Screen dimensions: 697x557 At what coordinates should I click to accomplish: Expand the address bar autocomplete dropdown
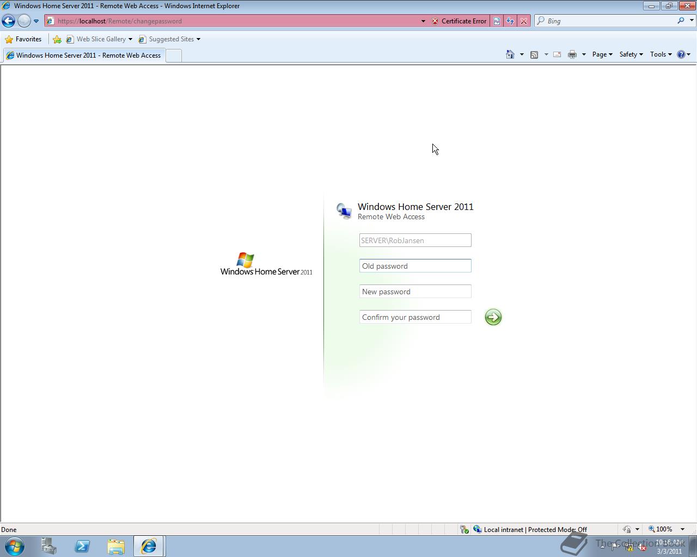(x=423, y=21)
